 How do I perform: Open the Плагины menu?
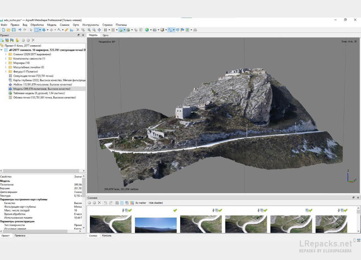click(121, 25)
